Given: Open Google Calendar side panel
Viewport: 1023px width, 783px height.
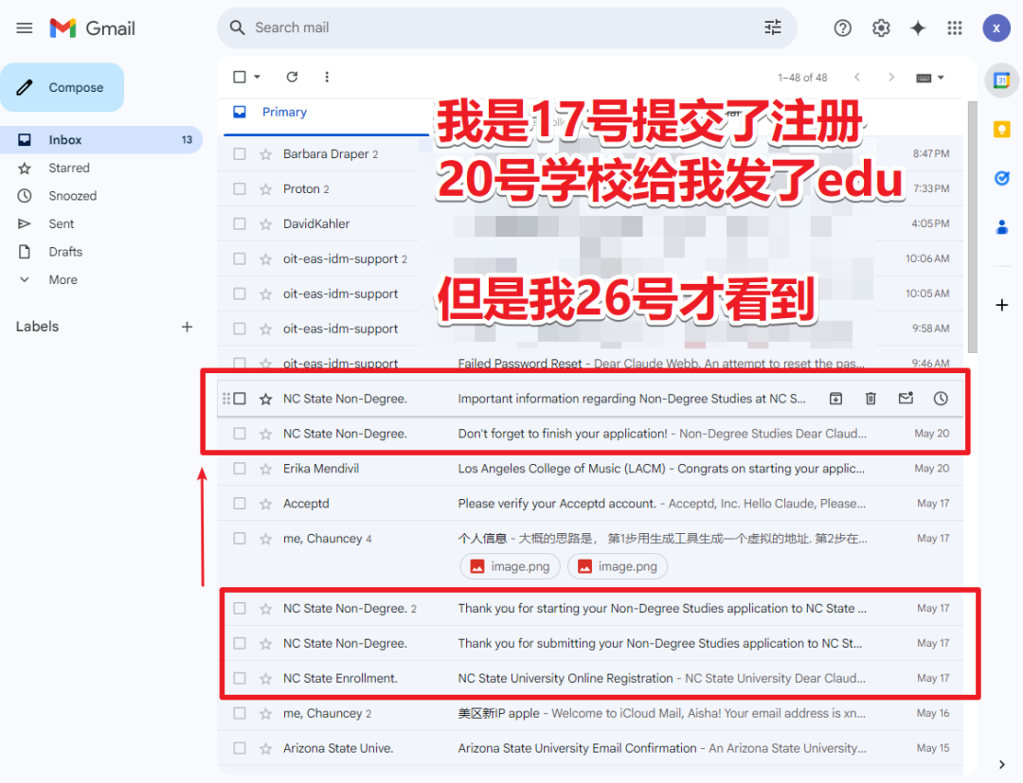Looking at the screenshot, I should (1001, 80).
